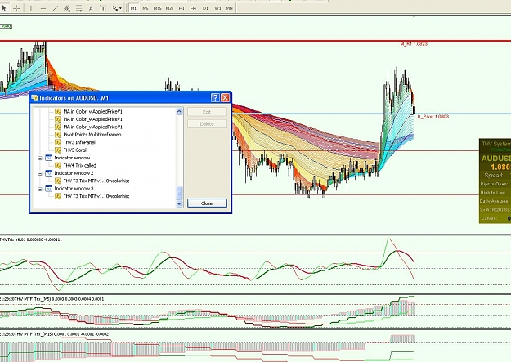
Task: Switch chart to M1 timeframe
Action: pos(133,8)
